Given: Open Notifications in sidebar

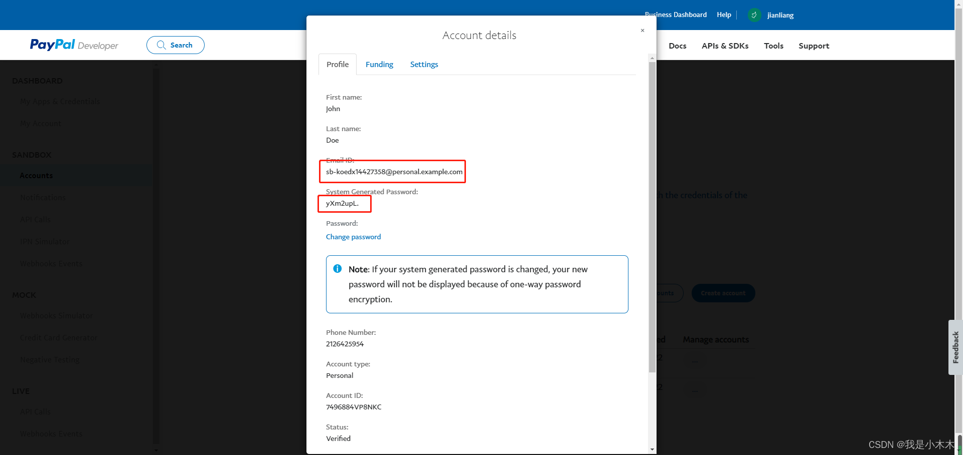Looking at the screenshot, I should 43,198.
